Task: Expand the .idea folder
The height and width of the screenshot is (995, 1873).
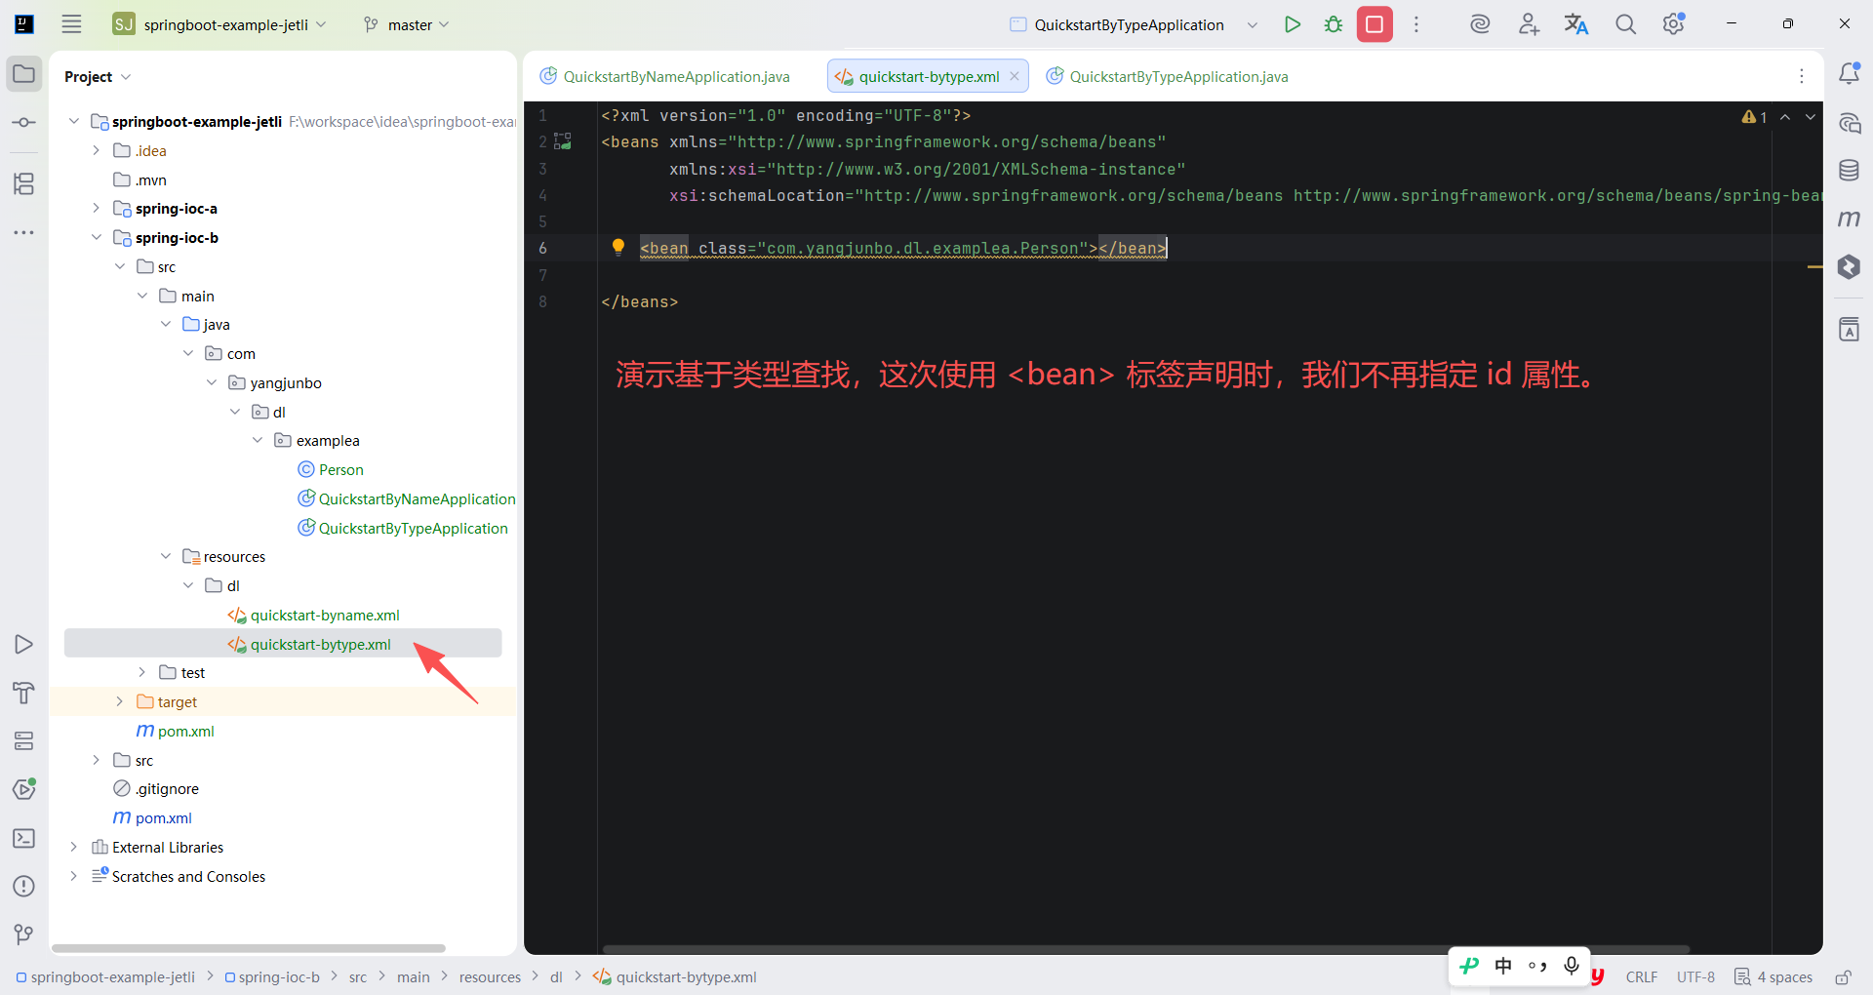Action: (96, 150)
